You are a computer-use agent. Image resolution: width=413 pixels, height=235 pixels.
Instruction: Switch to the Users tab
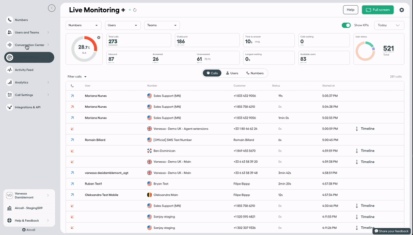click(x=231, y=73)
